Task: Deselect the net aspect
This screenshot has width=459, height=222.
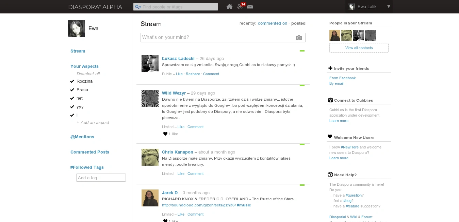Action: (72, 98)
